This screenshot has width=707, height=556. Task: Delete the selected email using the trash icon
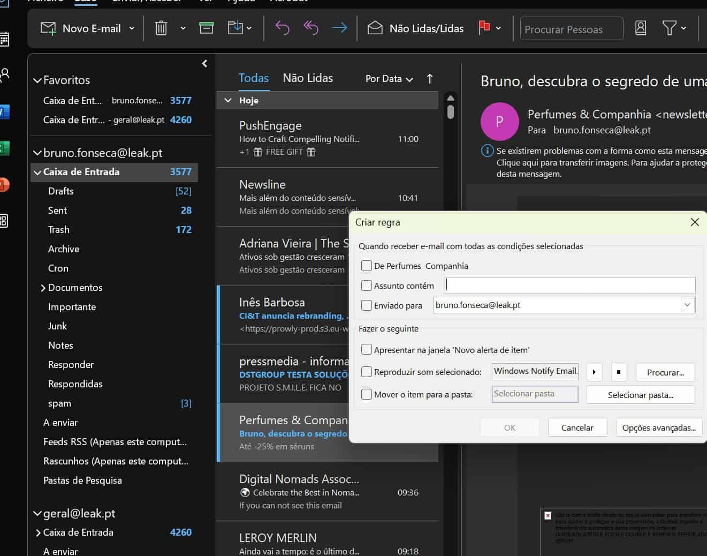point(161,27)
